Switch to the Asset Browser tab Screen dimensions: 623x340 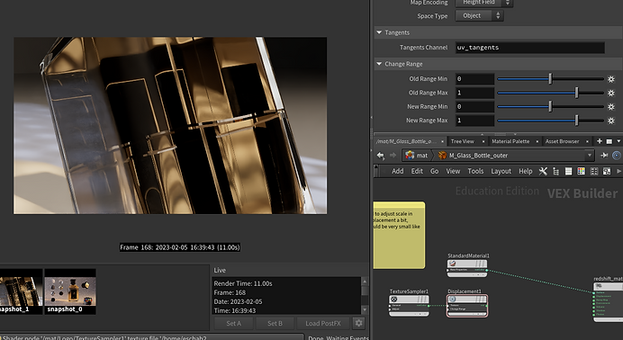tap(562, 141)
